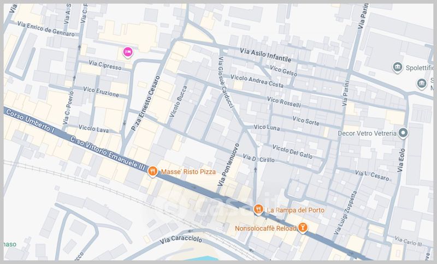Select the Via Eolo street label

pyautogui.click(x=401, y=160)
